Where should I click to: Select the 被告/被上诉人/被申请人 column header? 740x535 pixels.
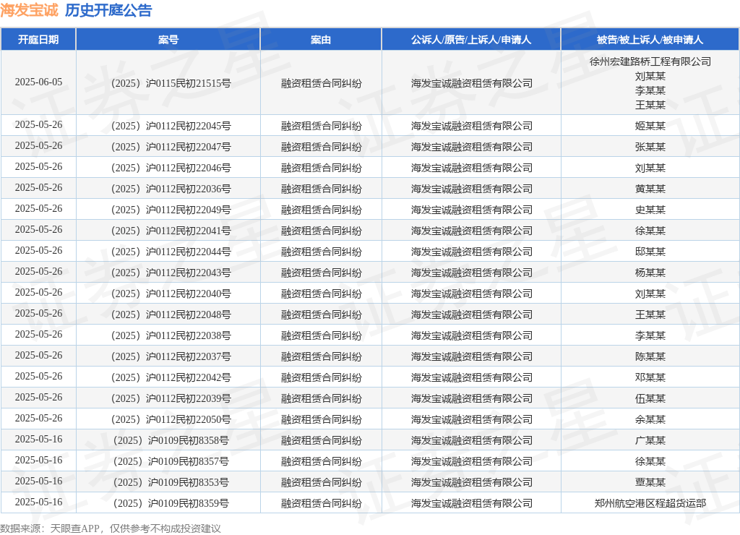click(x=650, y=40)
